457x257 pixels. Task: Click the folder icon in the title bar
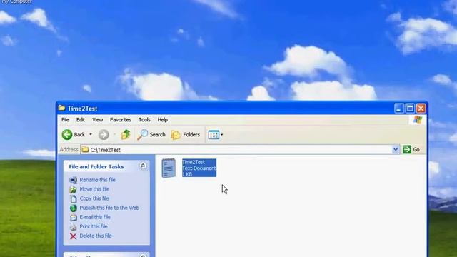click(61, 108)
